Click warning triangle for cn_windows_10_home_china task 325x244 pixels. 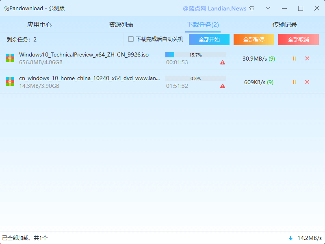pyautogui.click(x=223, y=86)
